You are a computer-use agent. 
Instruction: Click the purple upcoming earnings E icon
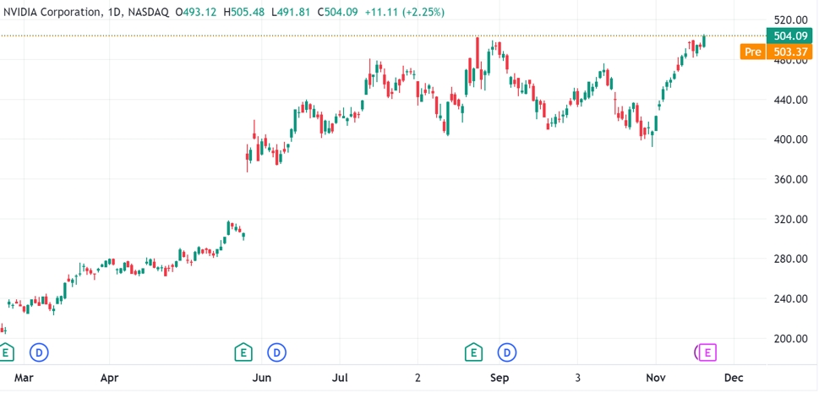707,352
